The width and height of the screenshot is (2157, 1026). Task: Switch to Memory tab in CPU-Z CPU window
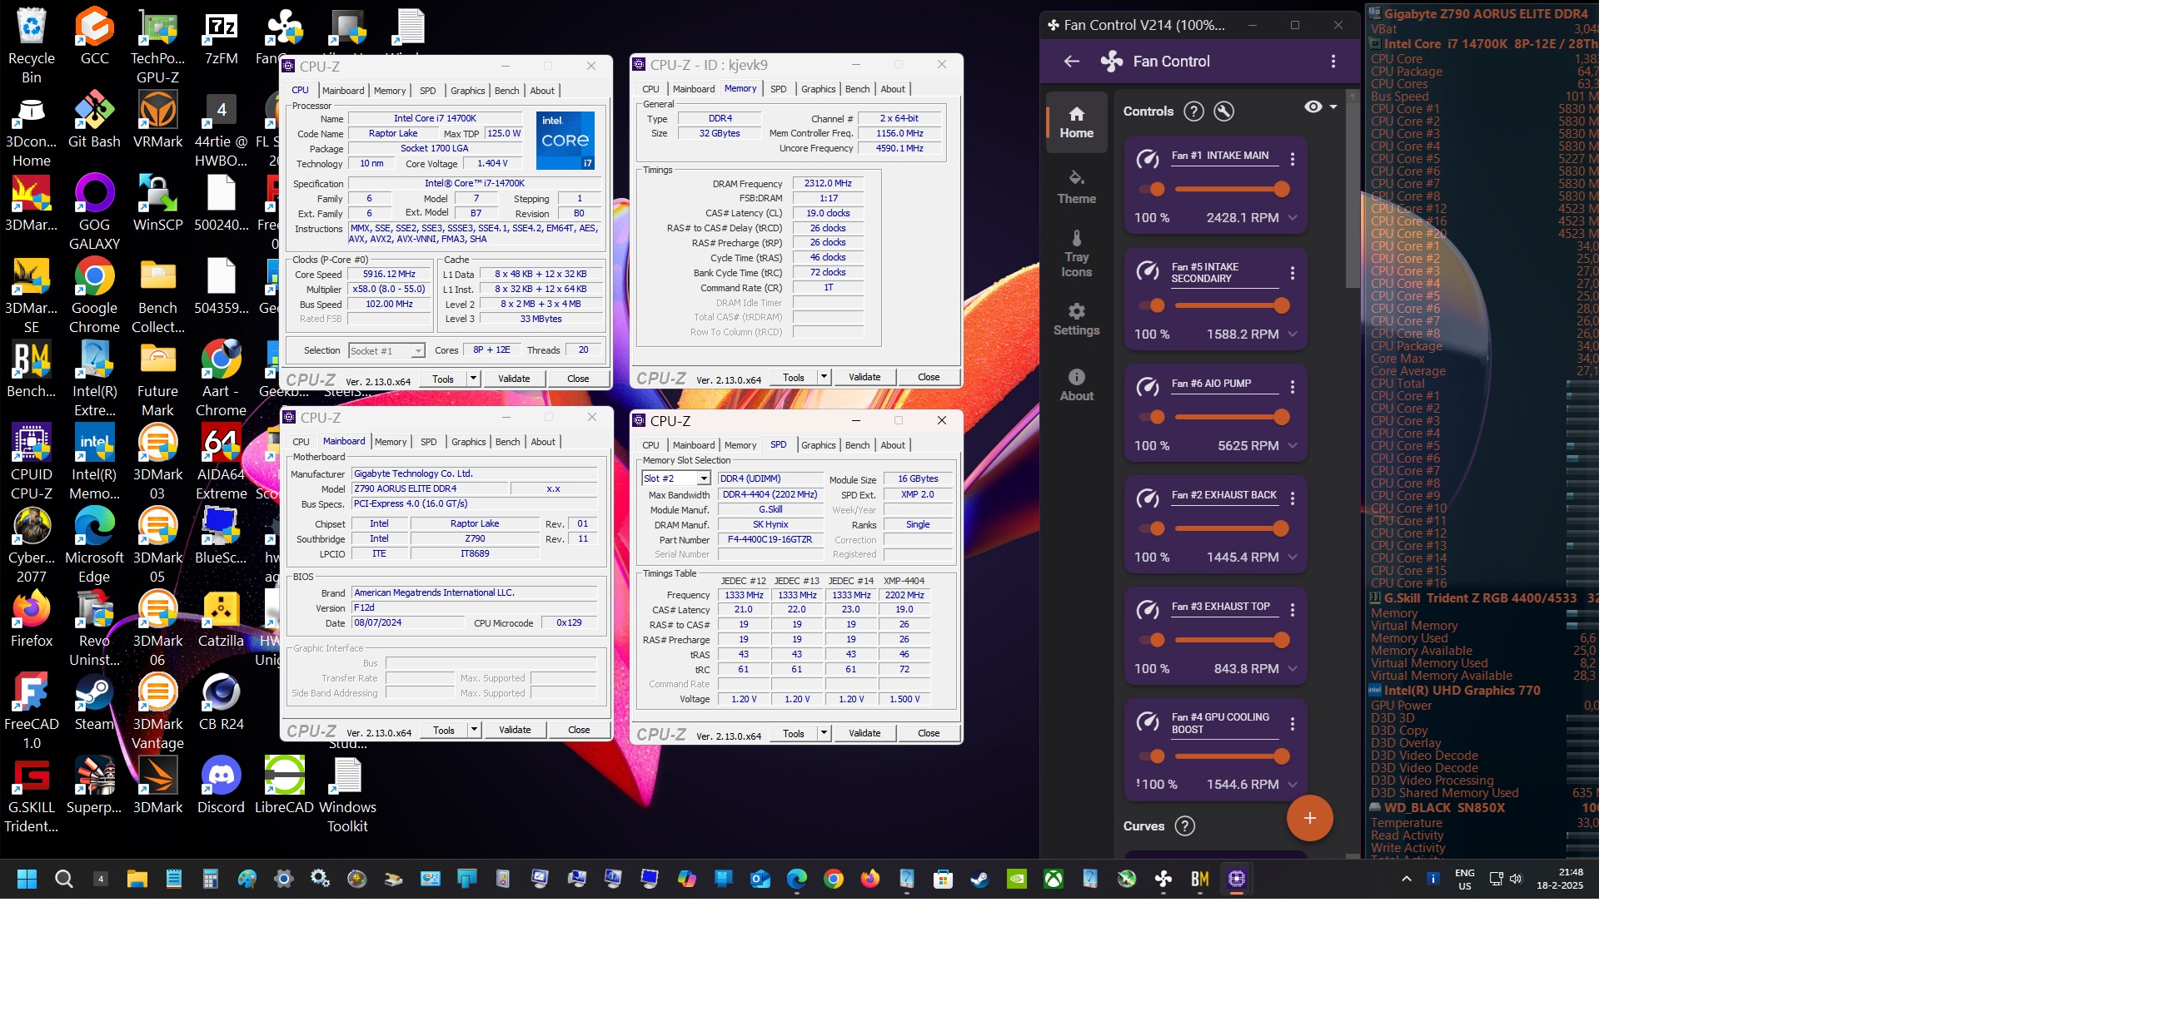390,91
